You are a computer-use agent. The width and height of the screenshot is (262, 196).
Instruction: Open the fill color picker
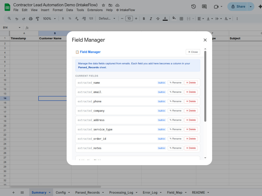pos(174,18)
